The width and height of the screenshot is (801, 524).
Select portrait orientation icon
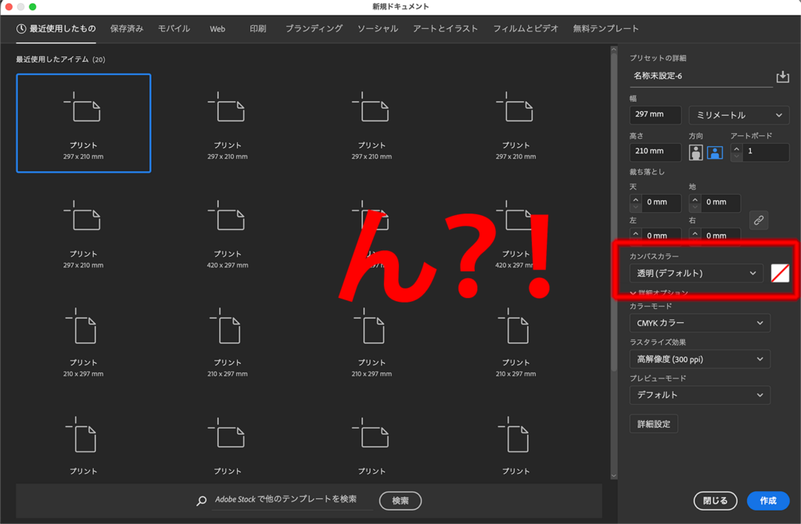click(x=696, y=153)
